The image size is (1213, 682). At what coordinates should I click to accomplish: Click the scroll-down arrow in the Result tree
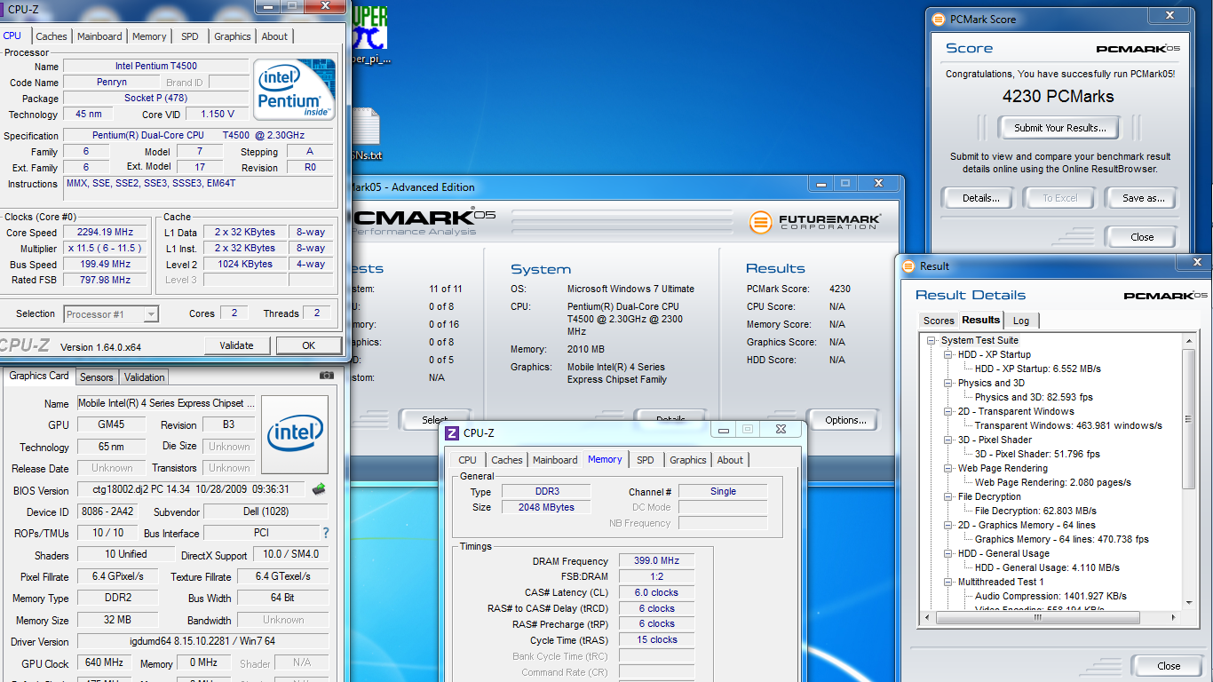[1190, 604]
